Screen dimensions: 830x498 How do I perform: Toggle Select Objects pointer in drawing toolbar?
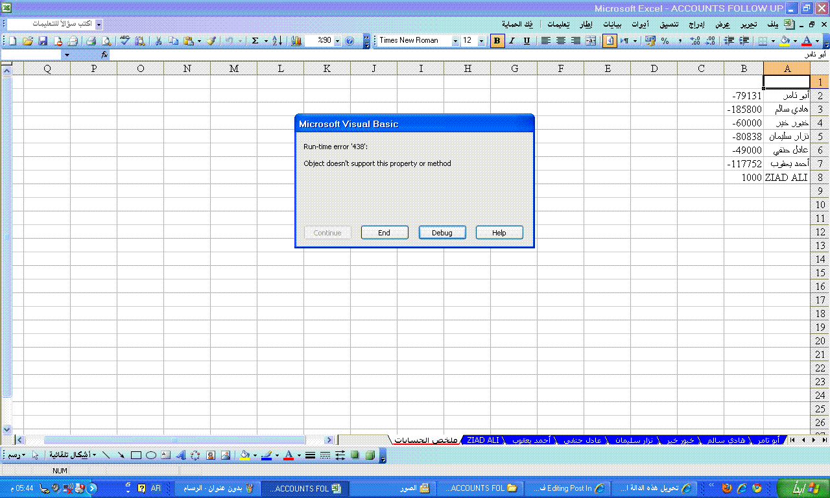point(35,455)
